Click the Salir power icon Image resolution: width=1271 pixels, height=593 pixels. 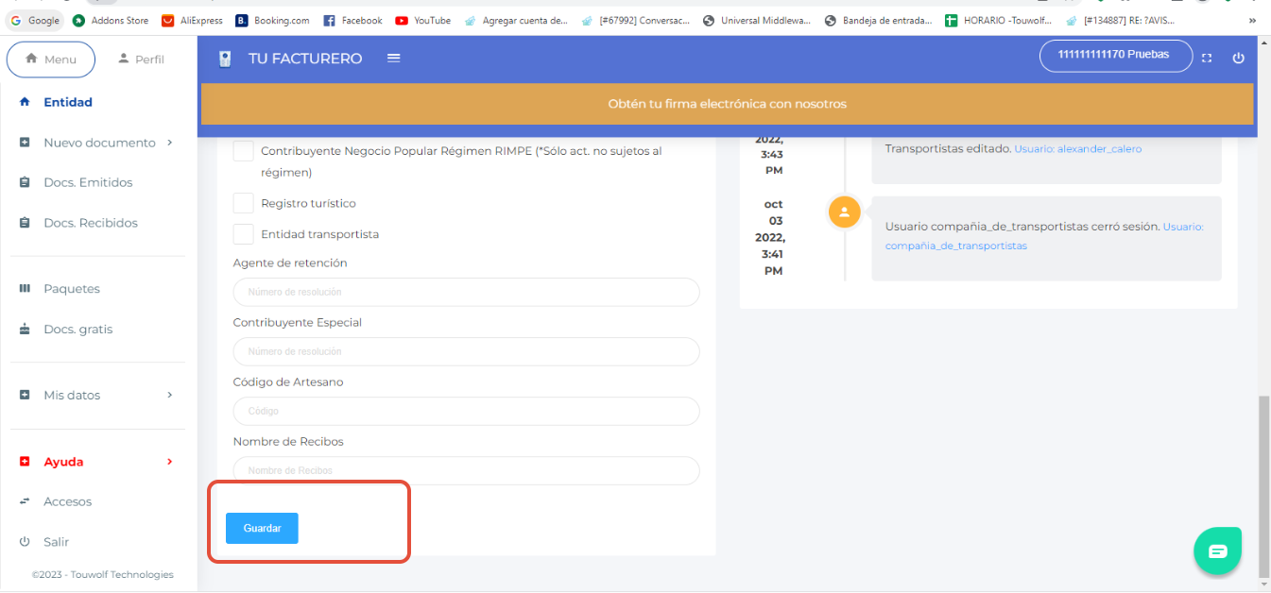pyautogui.click(x=25, y=542)
